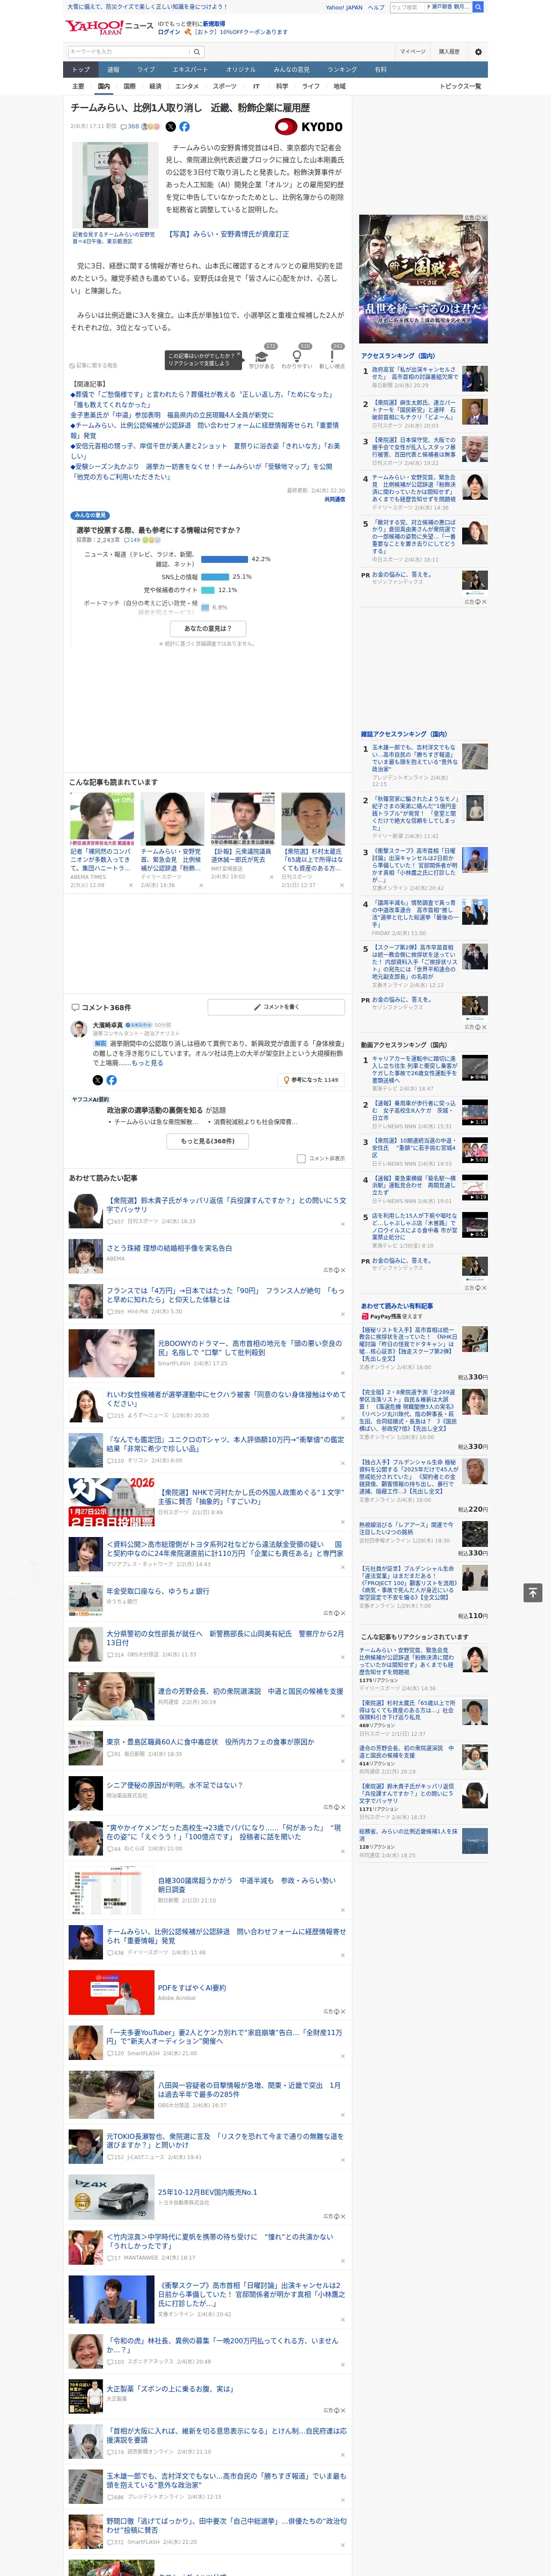Open the 三国 game advertisement banner
Image resolution: width=551 pixels, height=2576 pixels.
click(x=423, y=279)
